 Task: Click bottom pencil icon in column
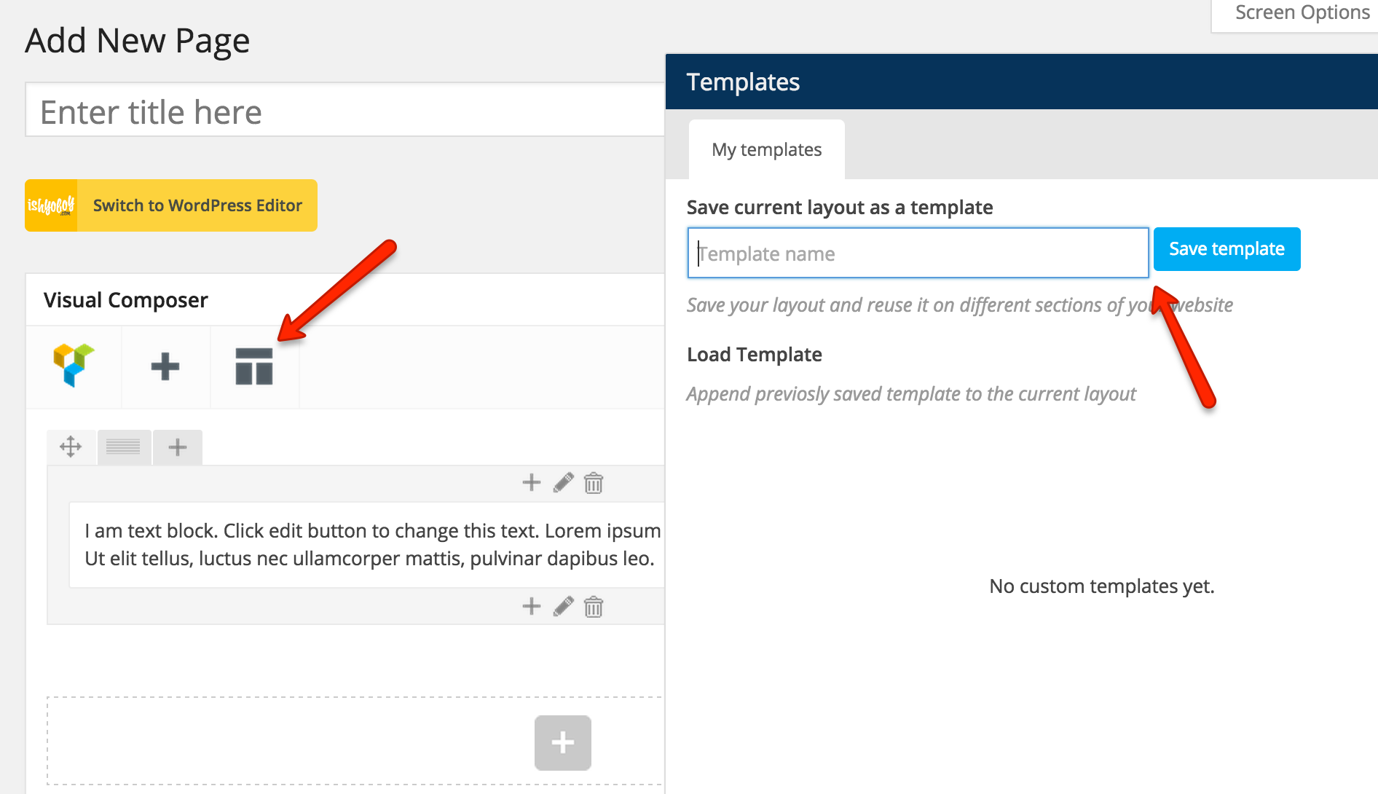(x=563, y=606)
